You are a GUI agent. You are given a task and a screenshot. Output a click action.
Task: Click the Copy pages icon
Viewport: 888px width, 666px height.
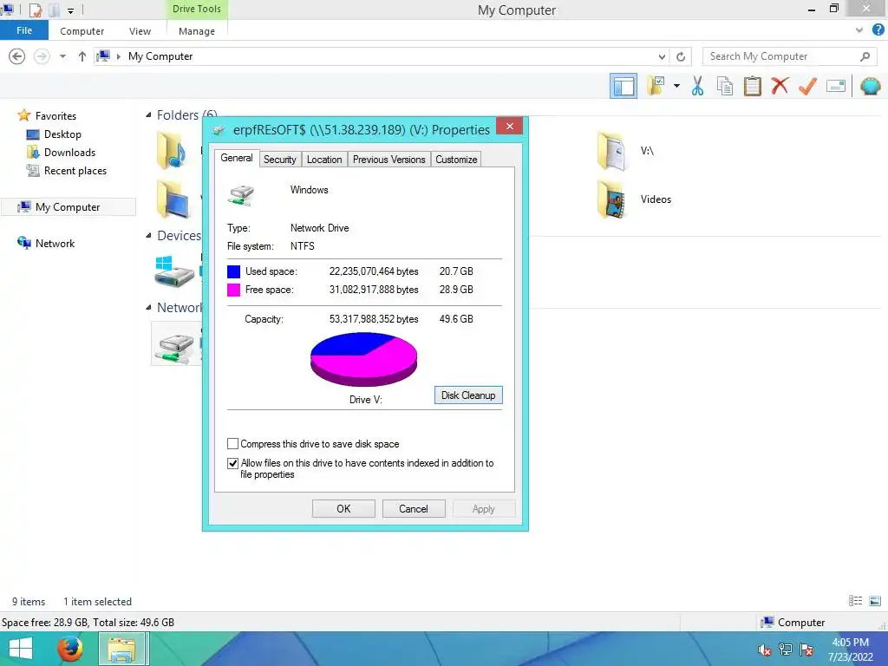[725, 86]
